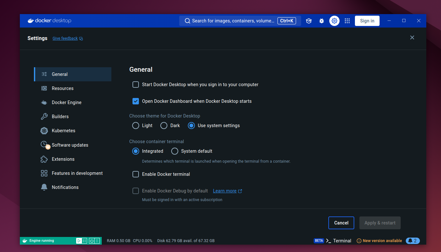Select the Dark theme radio button
This screenshot has height=252, width=441.
click(x=164, y=126)
